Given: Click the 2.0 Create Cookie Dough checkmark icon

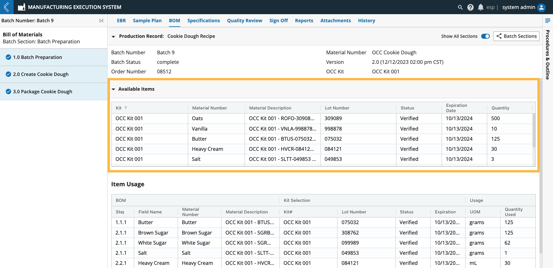Looking at the screenshot, I should click(8, 74).
